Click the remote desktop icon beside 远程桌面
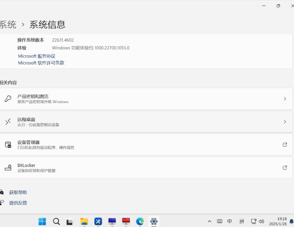 click(8, 122)
